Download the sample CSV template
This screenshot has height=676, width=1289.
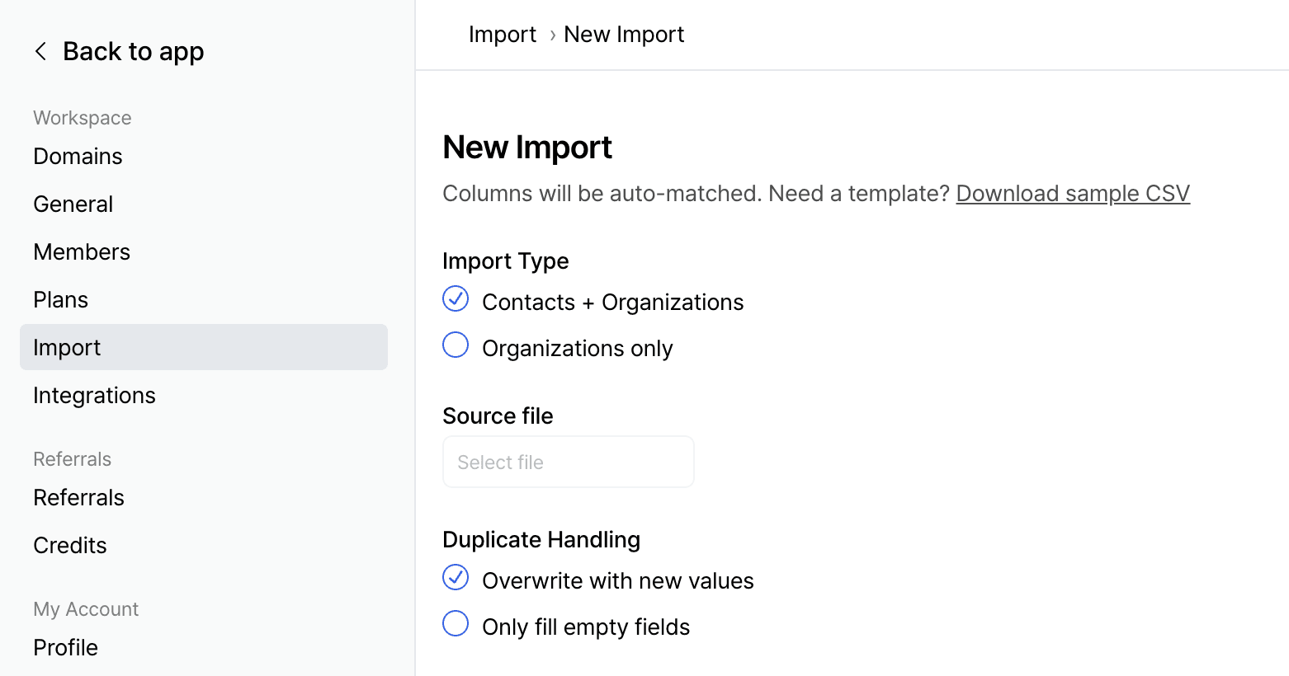1072,194
